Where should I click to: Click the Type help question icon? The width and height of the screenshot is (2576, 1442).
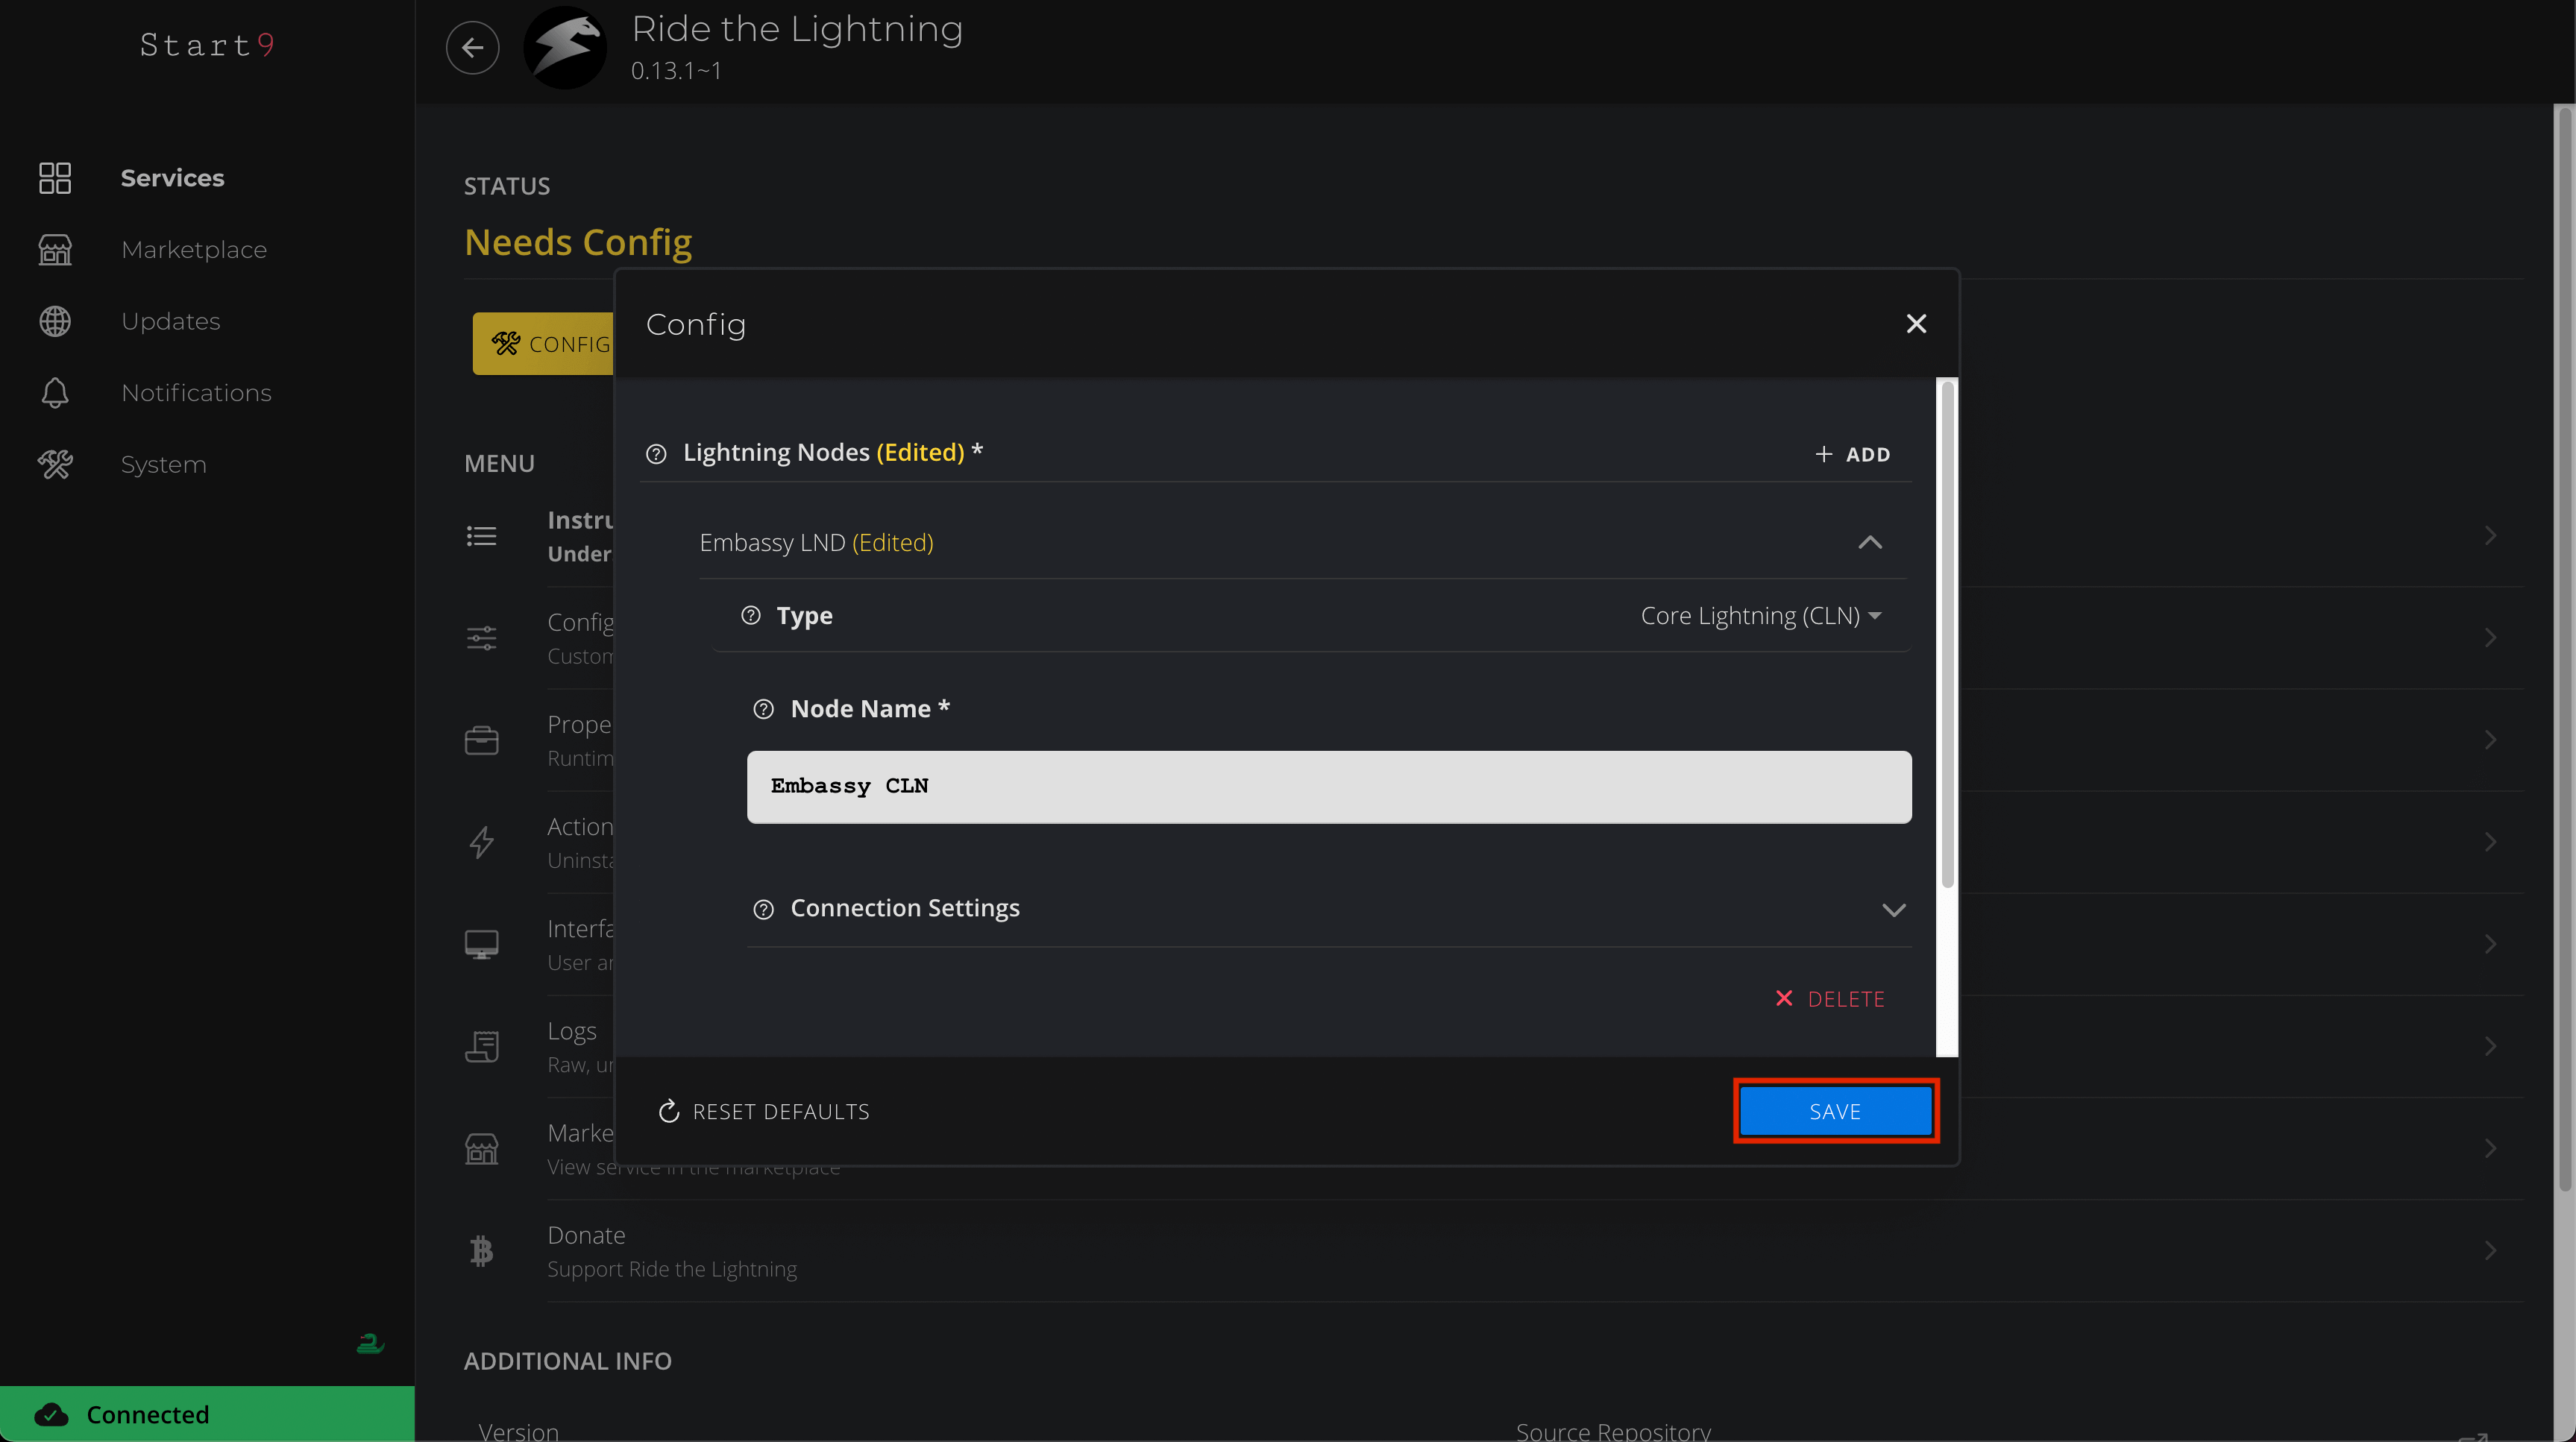point(751,615)
